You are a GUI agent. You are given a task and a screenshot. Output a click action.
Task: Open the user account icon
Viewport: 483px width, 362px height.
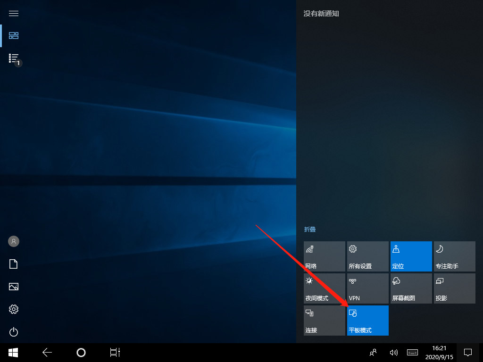(x=14, y=241)
